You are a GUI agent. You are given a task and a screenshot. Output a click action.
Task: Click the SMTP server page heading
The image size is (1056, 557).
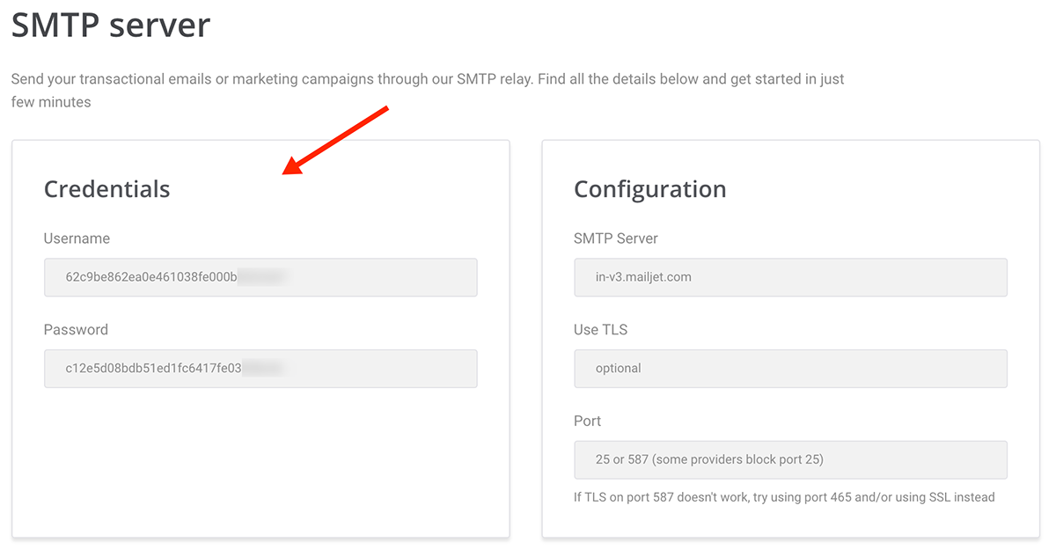(111, 25)
